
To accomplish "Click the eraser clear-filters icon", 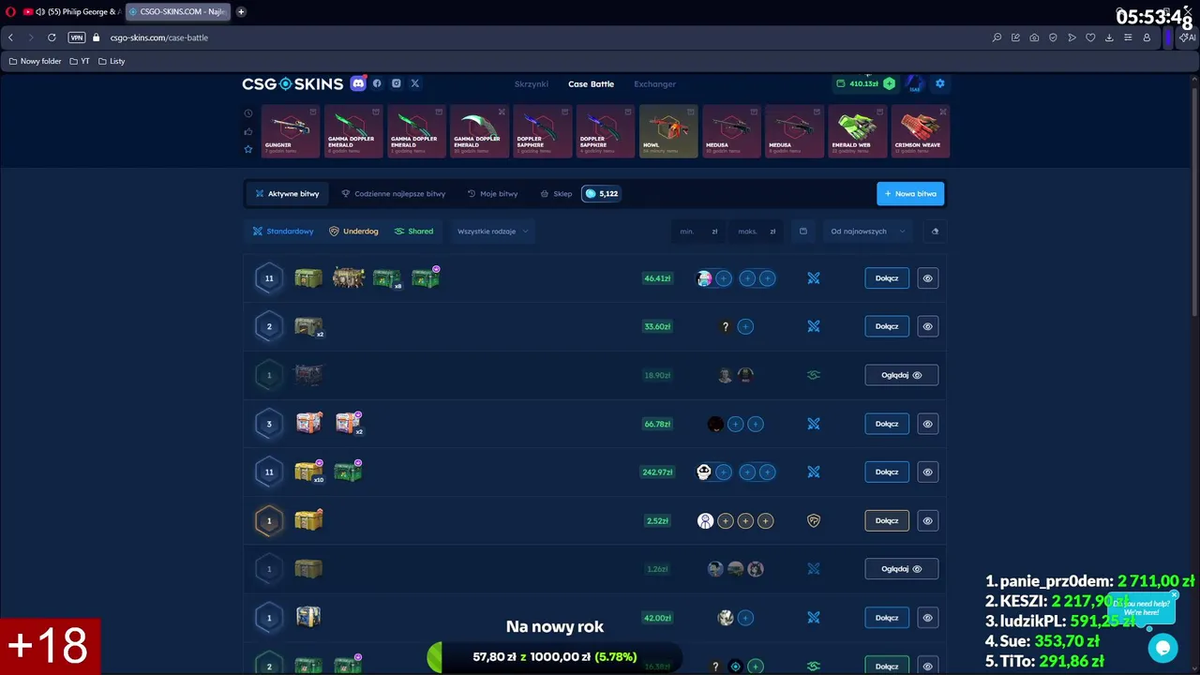I will tap(935, 232).
